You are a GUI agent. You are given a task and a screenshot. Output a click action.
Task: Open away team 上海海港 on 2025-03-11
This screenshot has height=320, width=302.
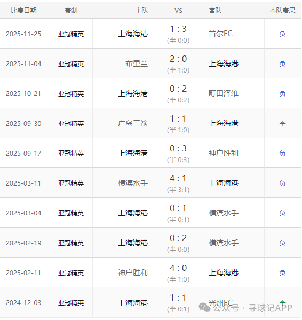pos(224,183)
